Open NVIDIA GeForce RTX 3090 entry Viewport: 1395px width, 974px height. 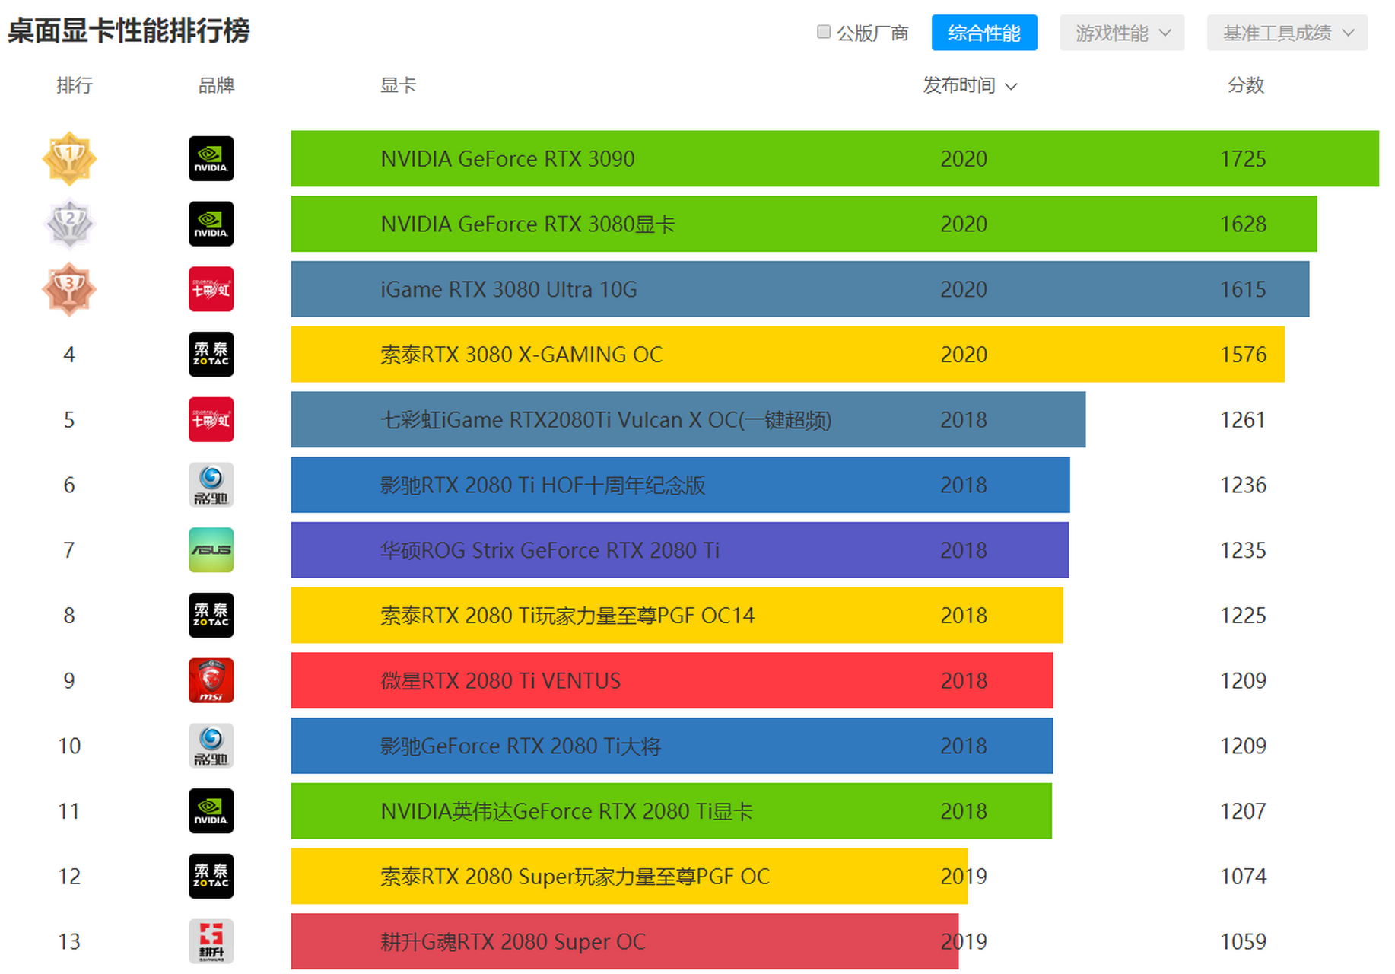coord(834,158)
